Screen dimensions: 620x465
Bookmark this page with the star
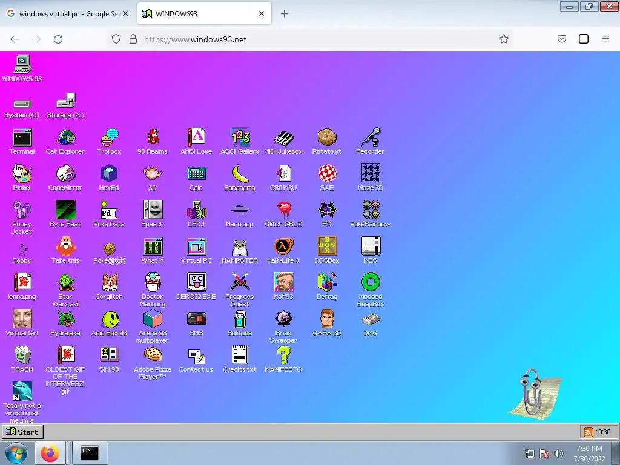point(503,39)
